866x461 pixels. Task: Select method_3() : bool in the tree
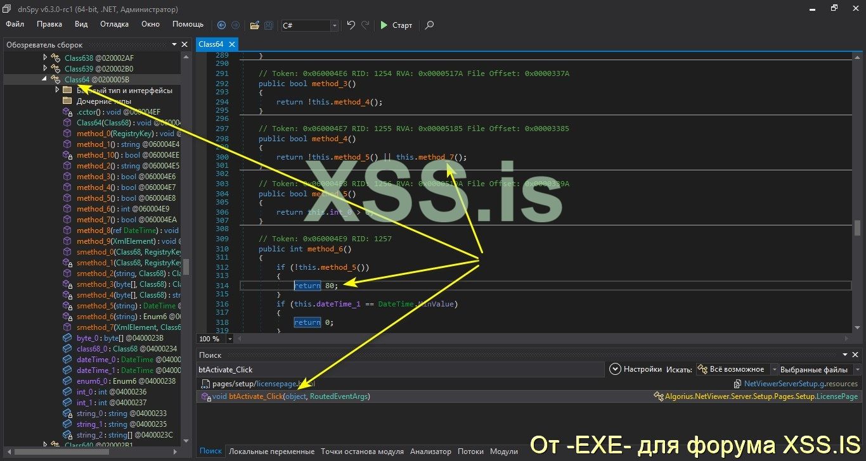pos(120,177)
